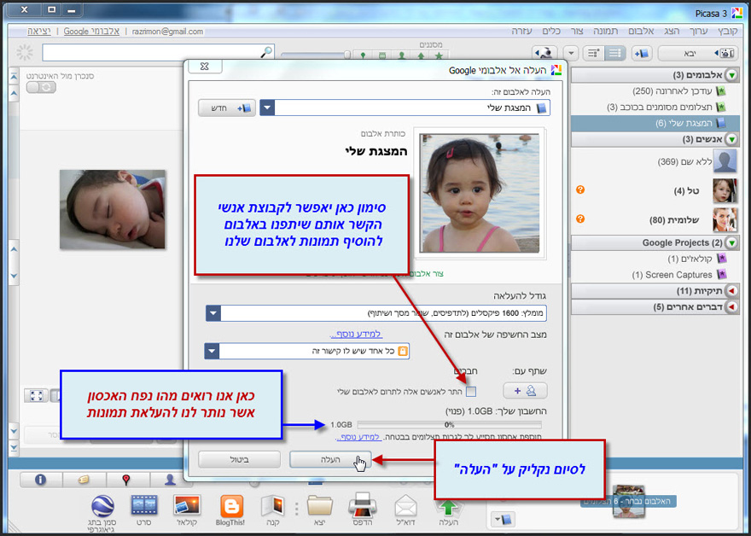This screenshot has height=536, width=751.
Task: Open the כלים menu
Action: tap(551, 31)
